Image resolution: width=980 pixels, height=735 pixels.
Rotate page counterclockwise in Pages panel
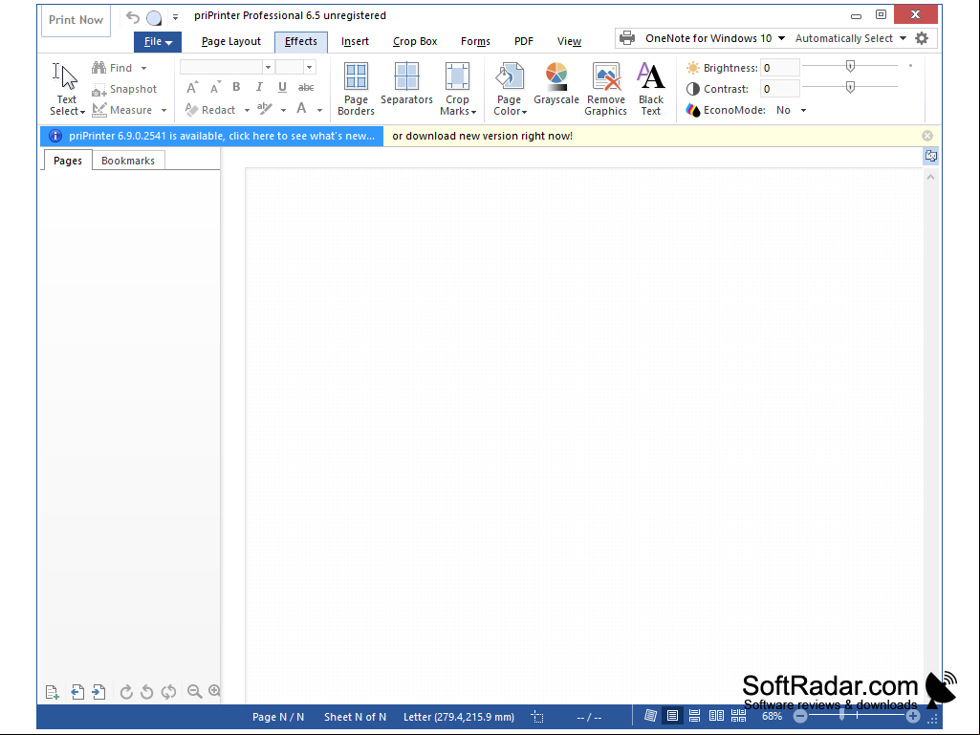click(x=147, y=692)
